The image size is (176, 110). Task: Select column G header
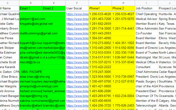pyautogui.click(x=100, y=3)
